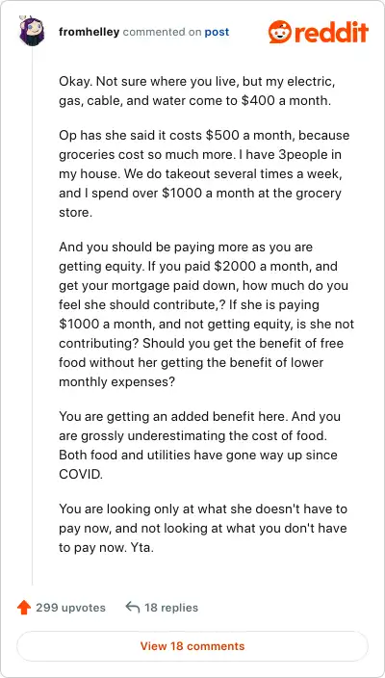385x678 pixels.
Task: Click the paragraph "You are getting an added benefit"
Action: coord(199,445)
